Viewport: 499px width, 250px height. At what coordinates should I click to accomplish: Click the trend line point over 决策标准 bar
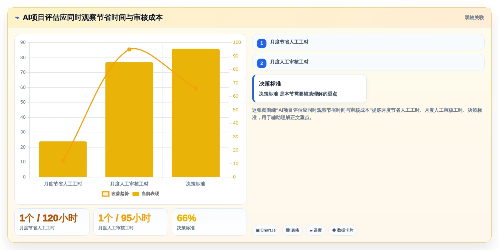point(196,88)
